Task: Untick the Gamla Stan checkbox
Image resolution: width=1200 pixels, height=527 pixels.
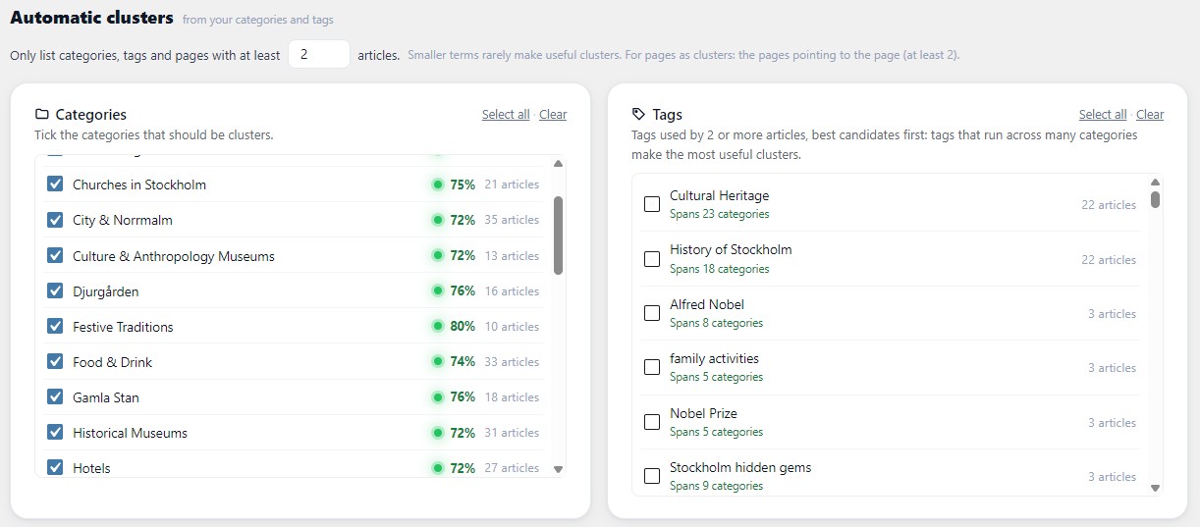Action: 55,396
